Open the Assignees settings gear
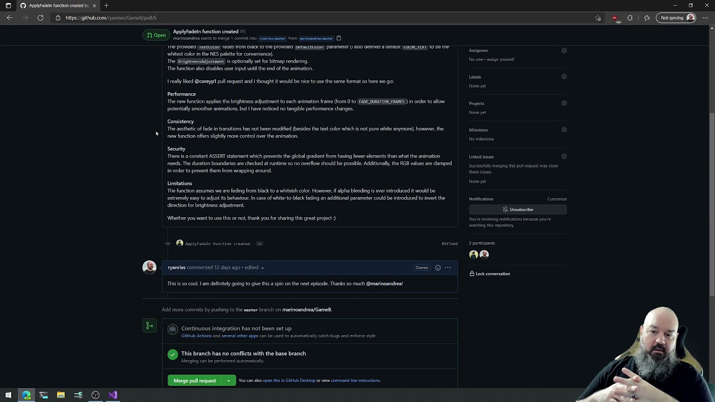Screen dimensions: 715x402 [x=564, y=50]
